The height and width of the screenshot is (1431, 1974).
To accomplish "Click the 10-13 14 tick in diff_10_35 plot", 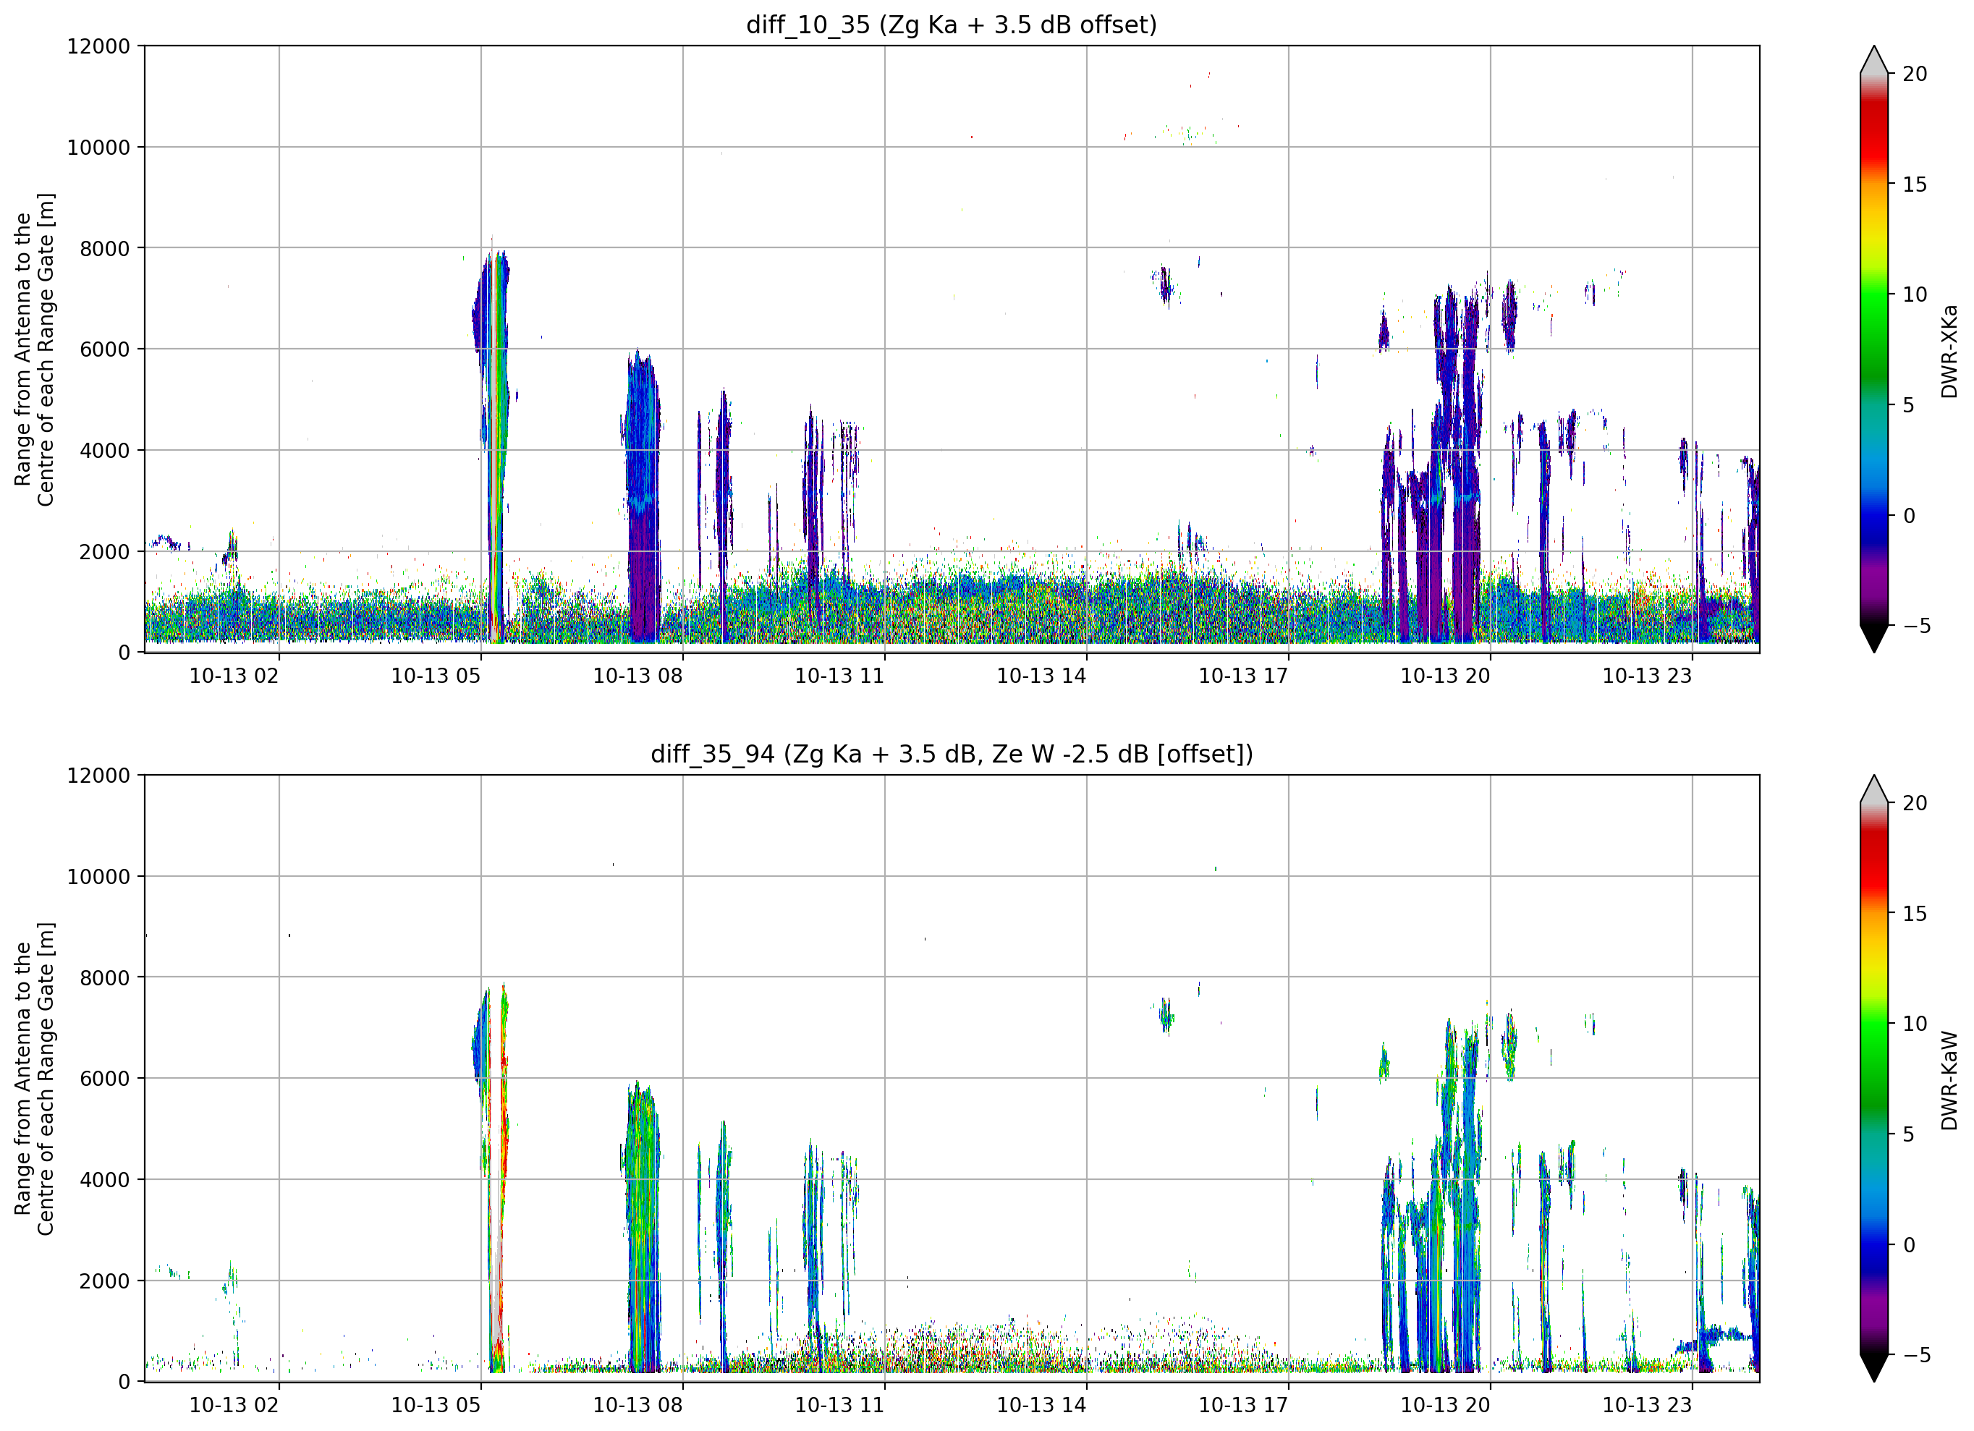I will (1042, 676).
